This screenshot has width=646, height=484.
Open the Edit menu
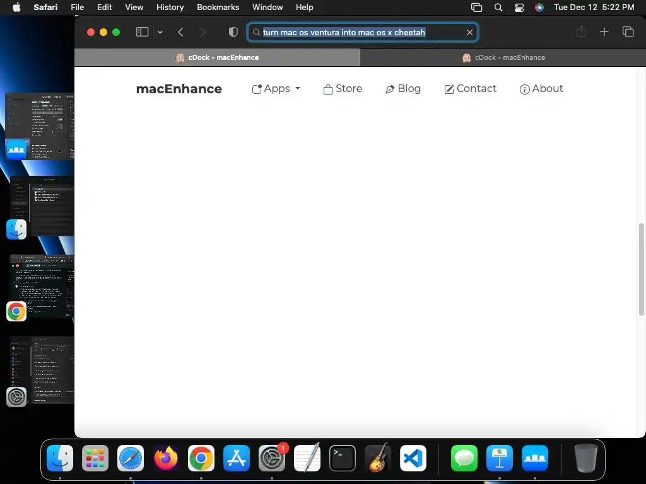point(104,8)
